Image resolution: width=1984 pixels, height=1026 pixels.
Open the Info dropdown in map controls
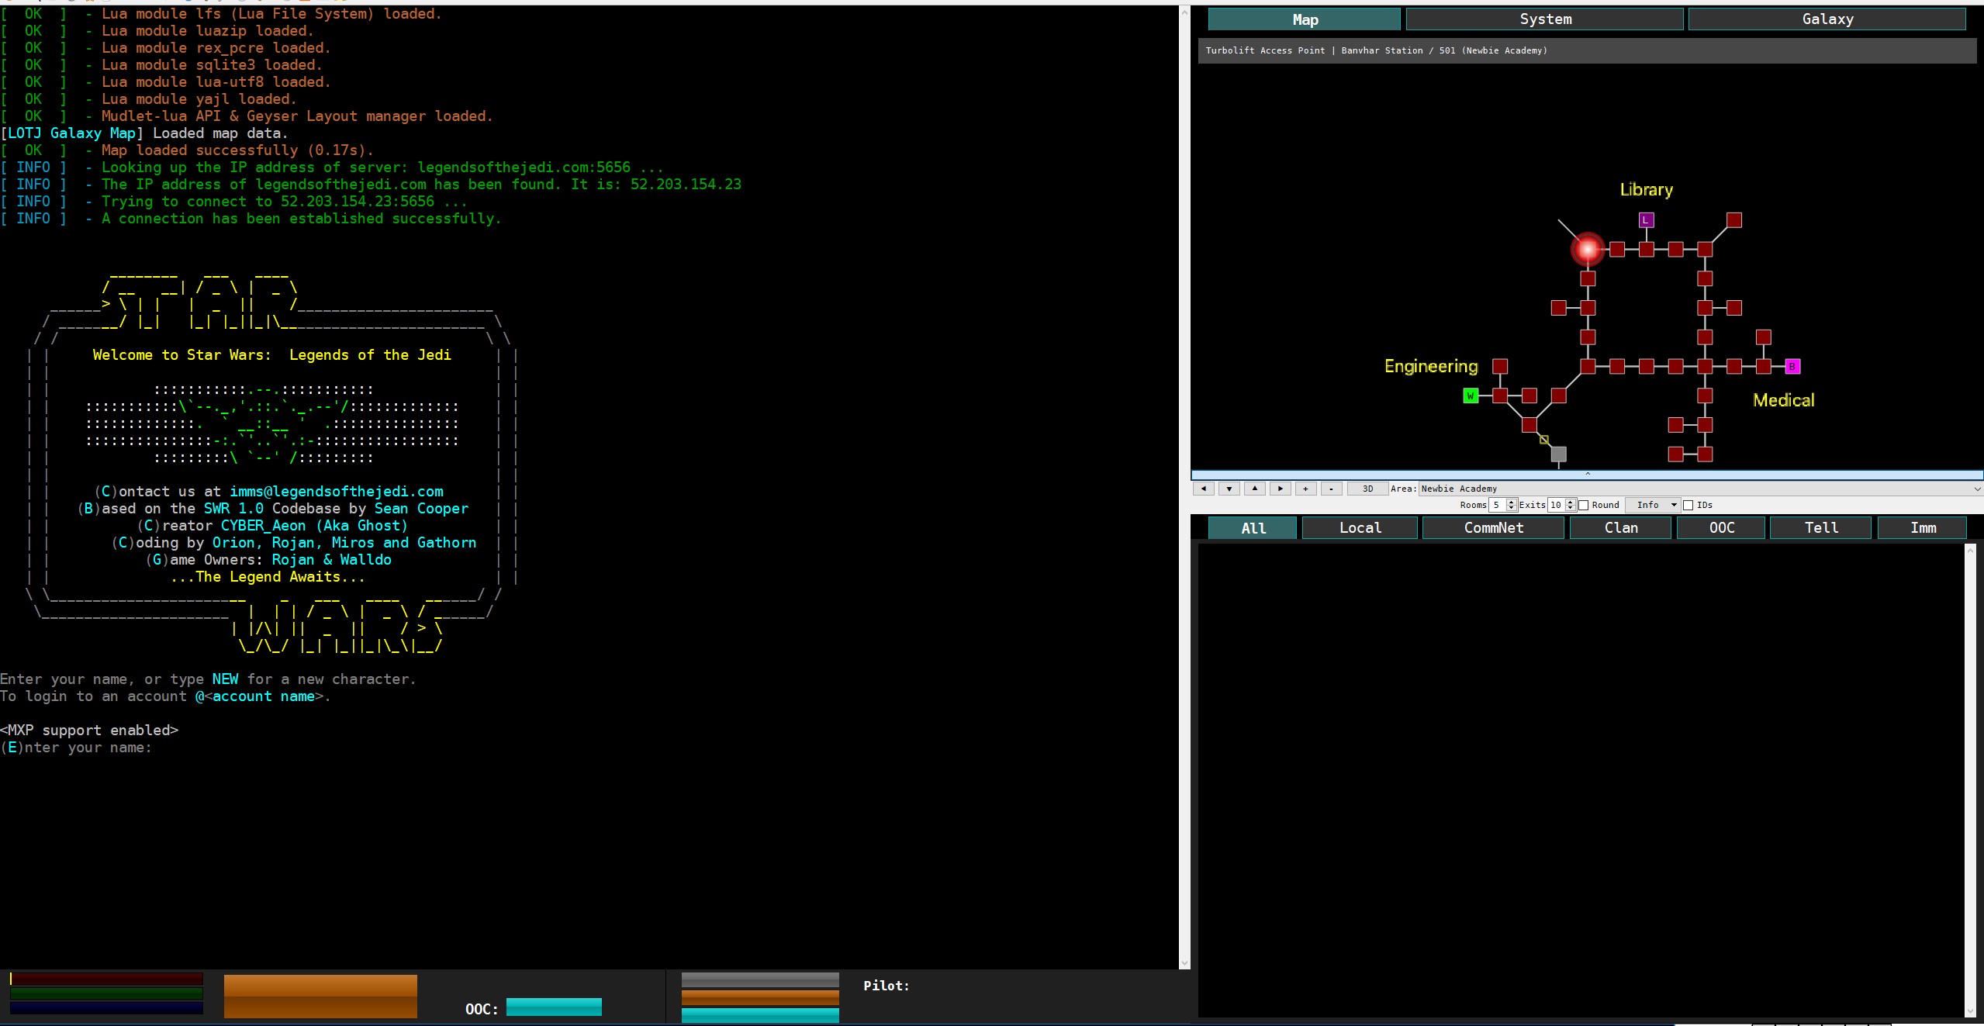point(1653,505)
